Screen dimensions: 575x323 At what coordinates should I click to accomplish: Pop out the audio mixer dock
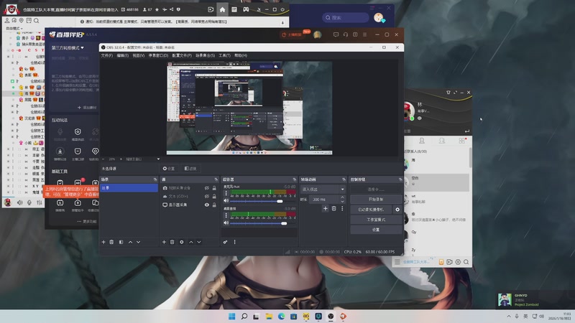click(295, 179)
